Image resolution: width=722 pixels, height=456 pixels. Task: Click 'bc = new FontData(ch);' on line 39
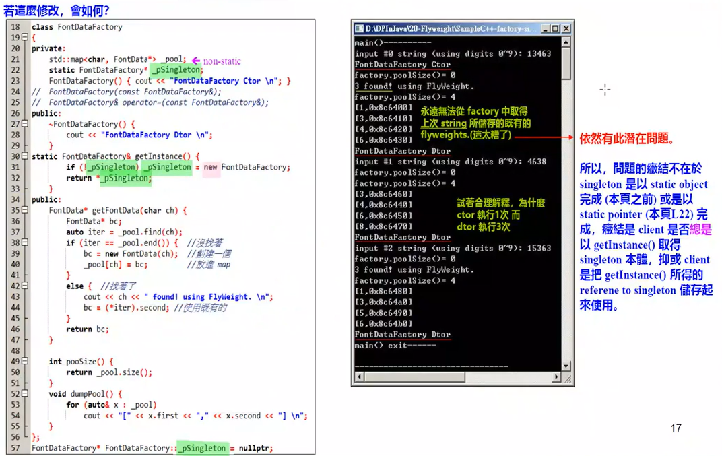coord(131,253)
